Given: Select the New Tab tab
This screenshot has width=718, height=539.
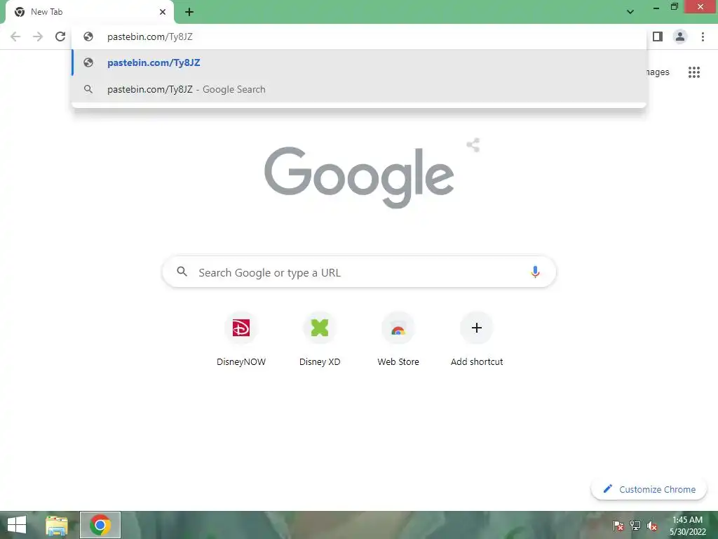Looking at the screenshot, I should click(90, 12).
